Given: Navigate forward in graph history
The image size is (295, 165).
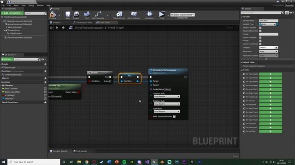Looking at the screenshot, I should (63, 27).
